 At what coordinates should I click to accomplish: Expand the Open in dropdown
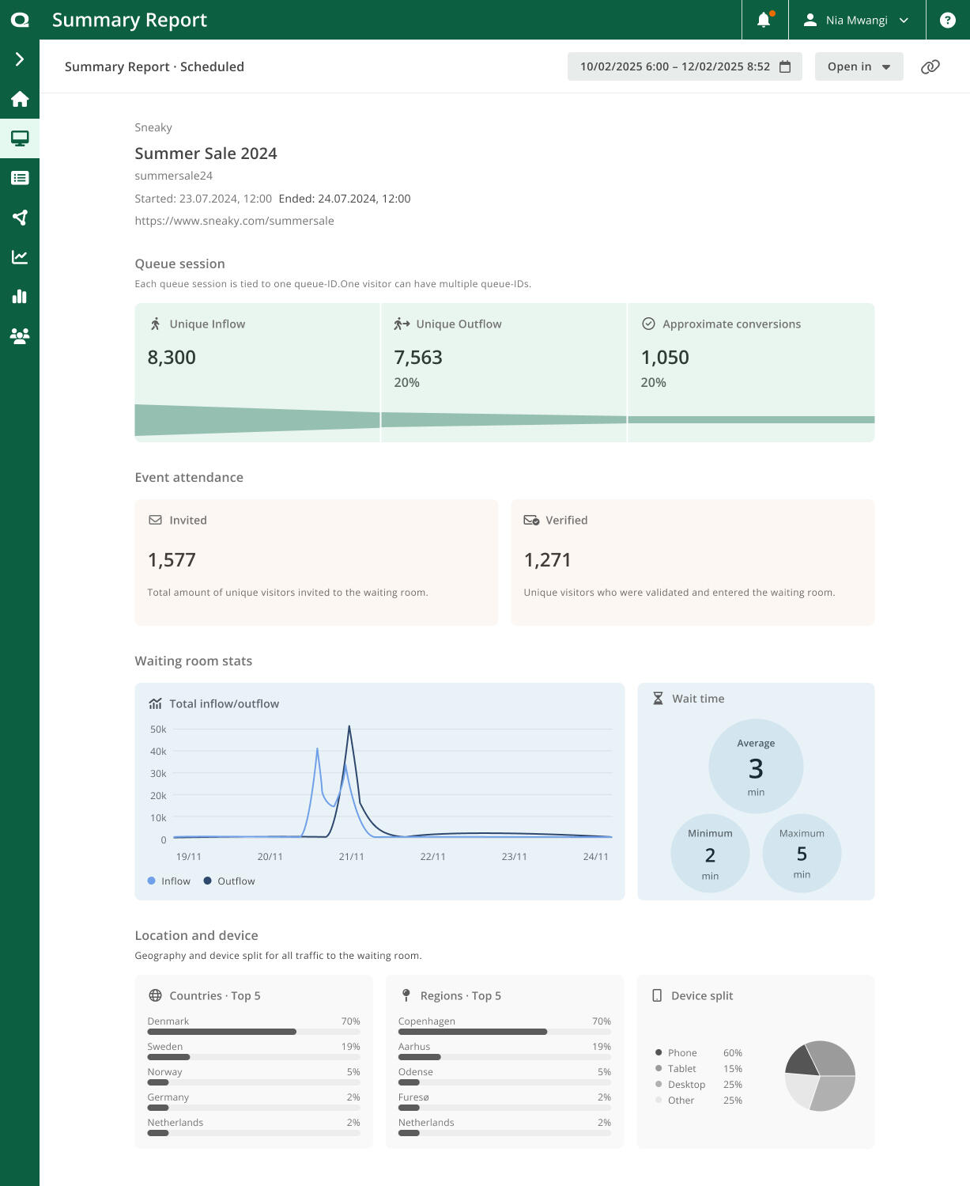859,67
